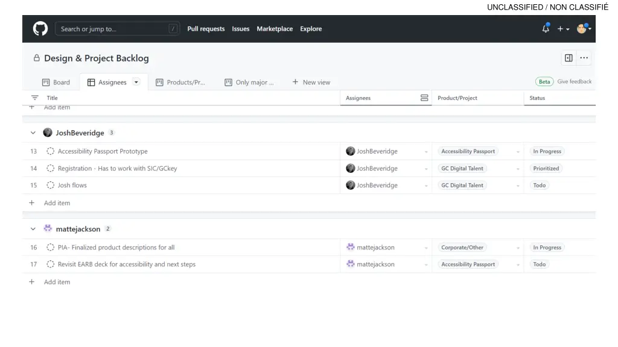Open Marketplace in top navigation
The width and height of the screenshot is (618, 347).
pyautogui.click(x=275, y=29)
